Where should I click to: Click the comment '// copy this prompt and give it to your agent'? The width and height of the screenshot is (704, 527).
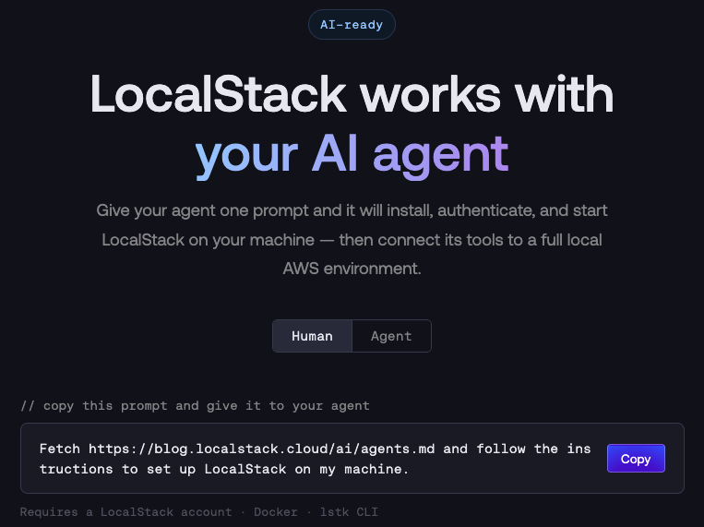[196, 406]
